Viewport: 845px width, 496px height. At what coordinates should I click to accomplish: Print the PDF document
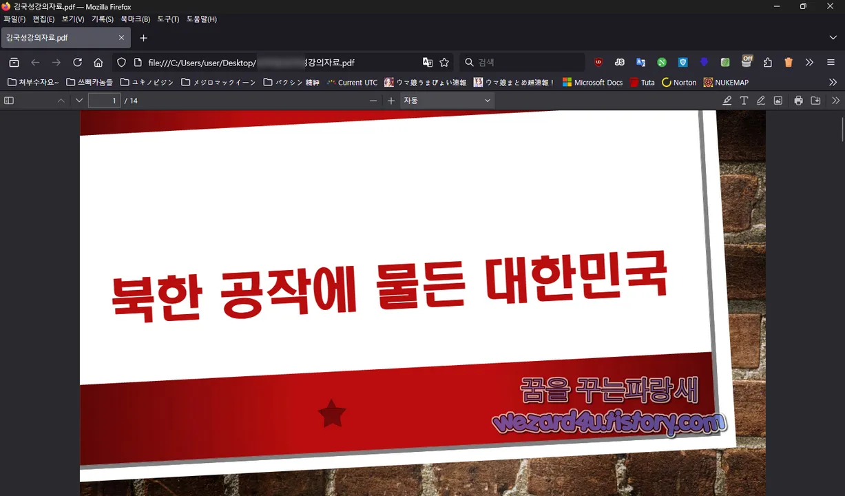point(797,100)
